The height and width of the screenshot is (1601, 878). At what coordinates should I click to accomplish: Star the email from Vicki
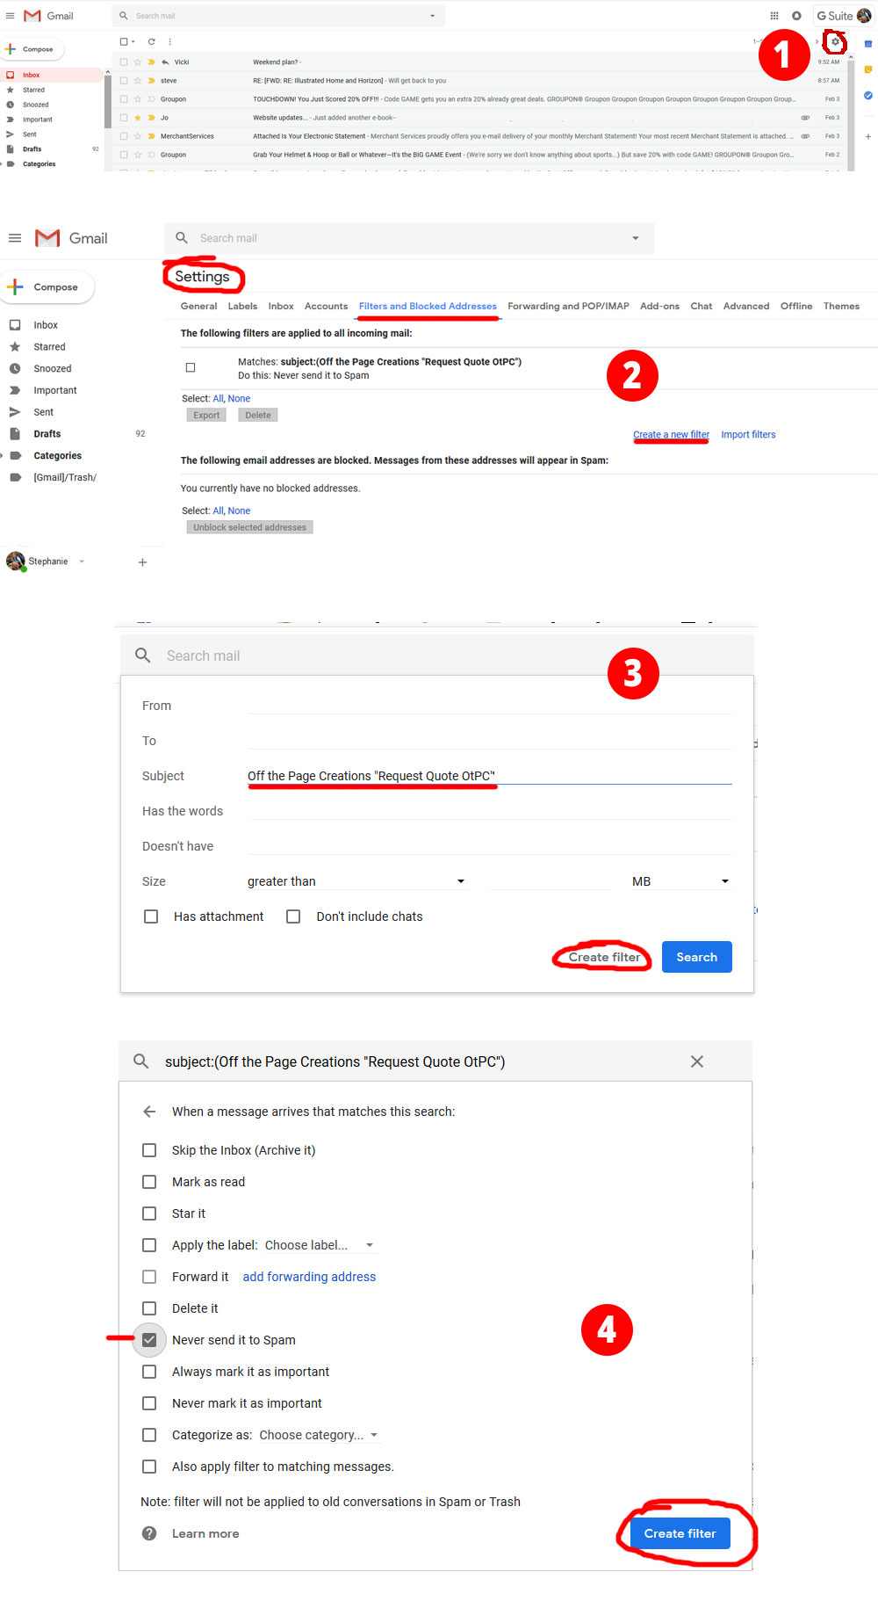click(138, 62)
